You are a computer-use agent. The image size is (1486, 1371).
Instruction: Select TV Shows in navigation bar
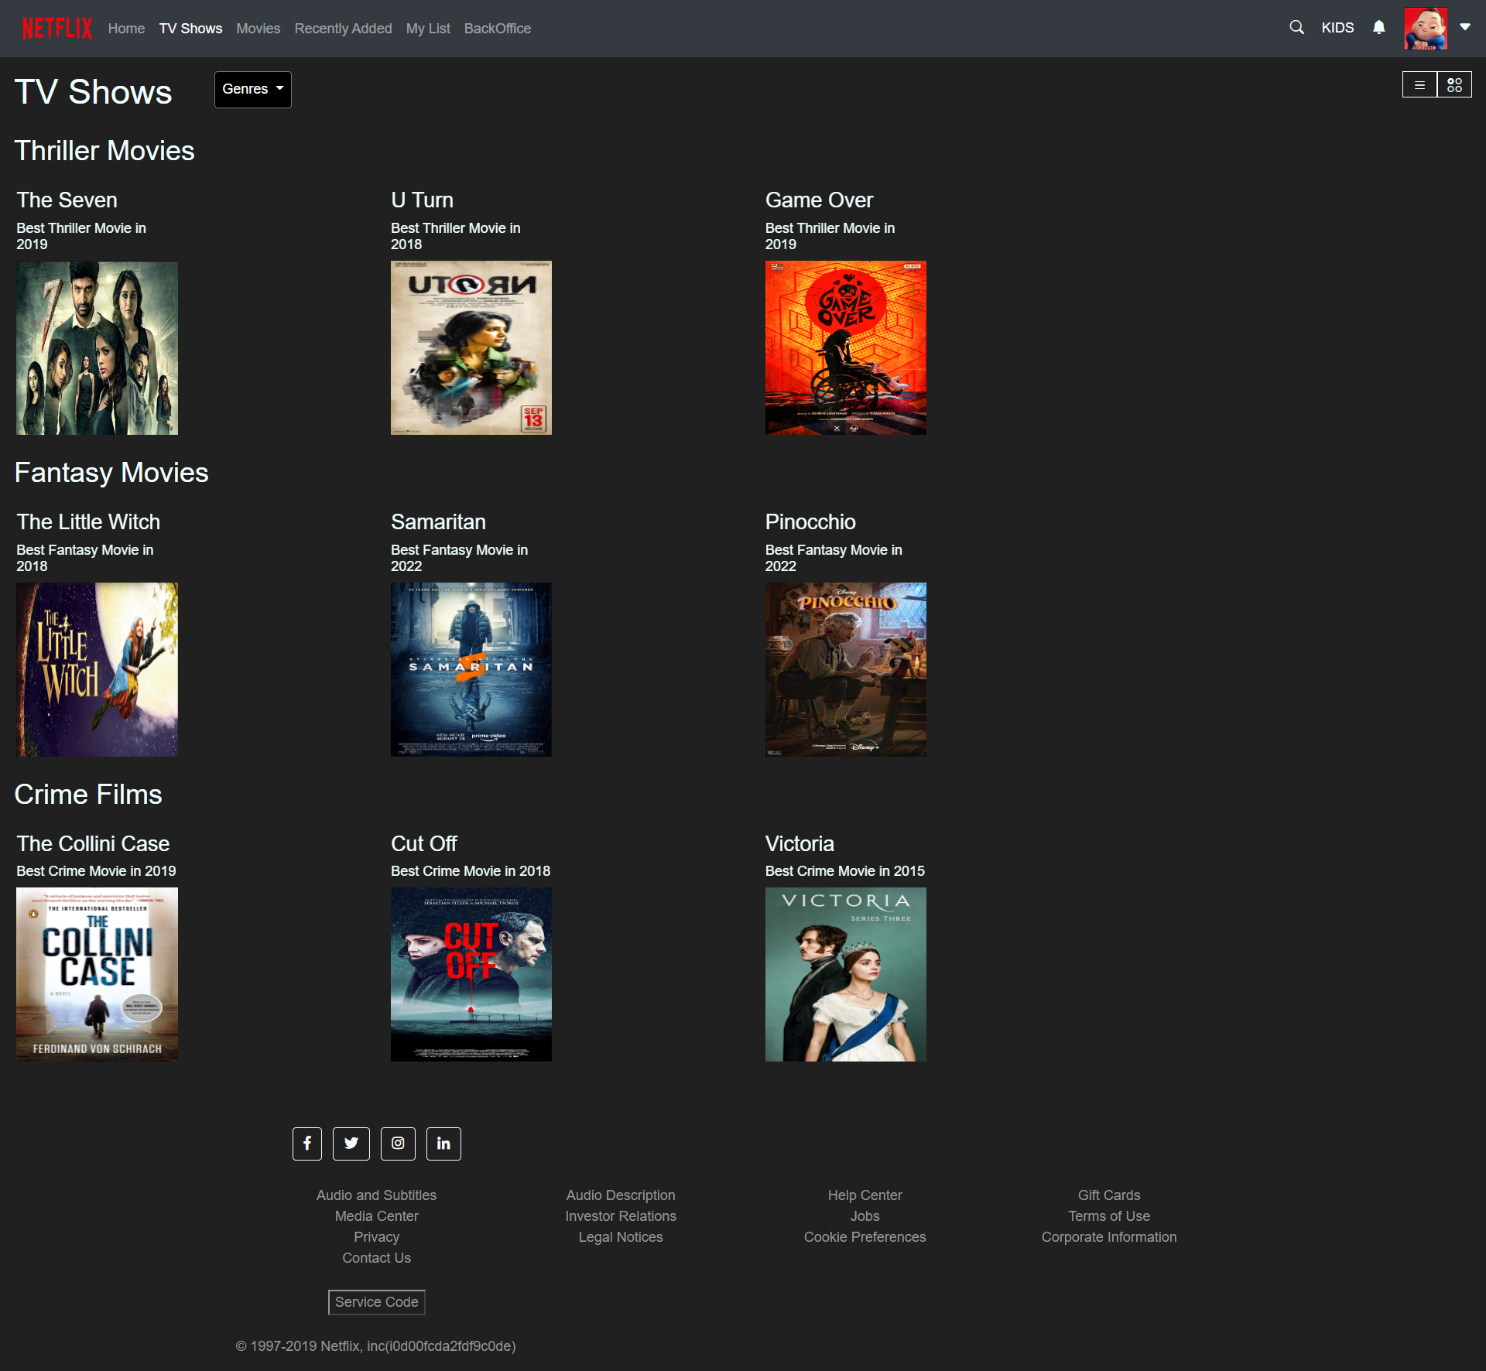pos(190,29)
